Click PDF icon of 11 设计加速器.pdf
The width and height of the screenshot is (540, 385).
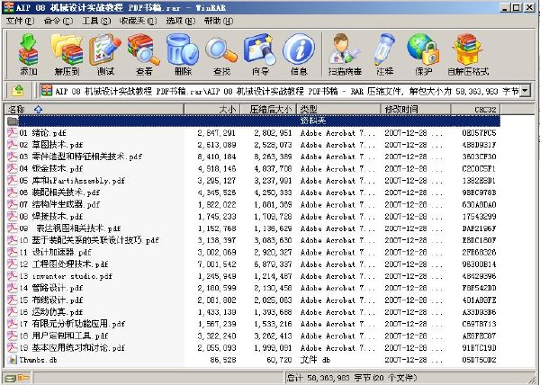pos(13,252)
